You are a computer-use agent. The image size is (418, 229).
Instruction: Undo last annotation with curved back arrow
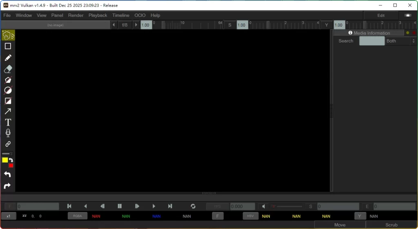click(7, 174)
